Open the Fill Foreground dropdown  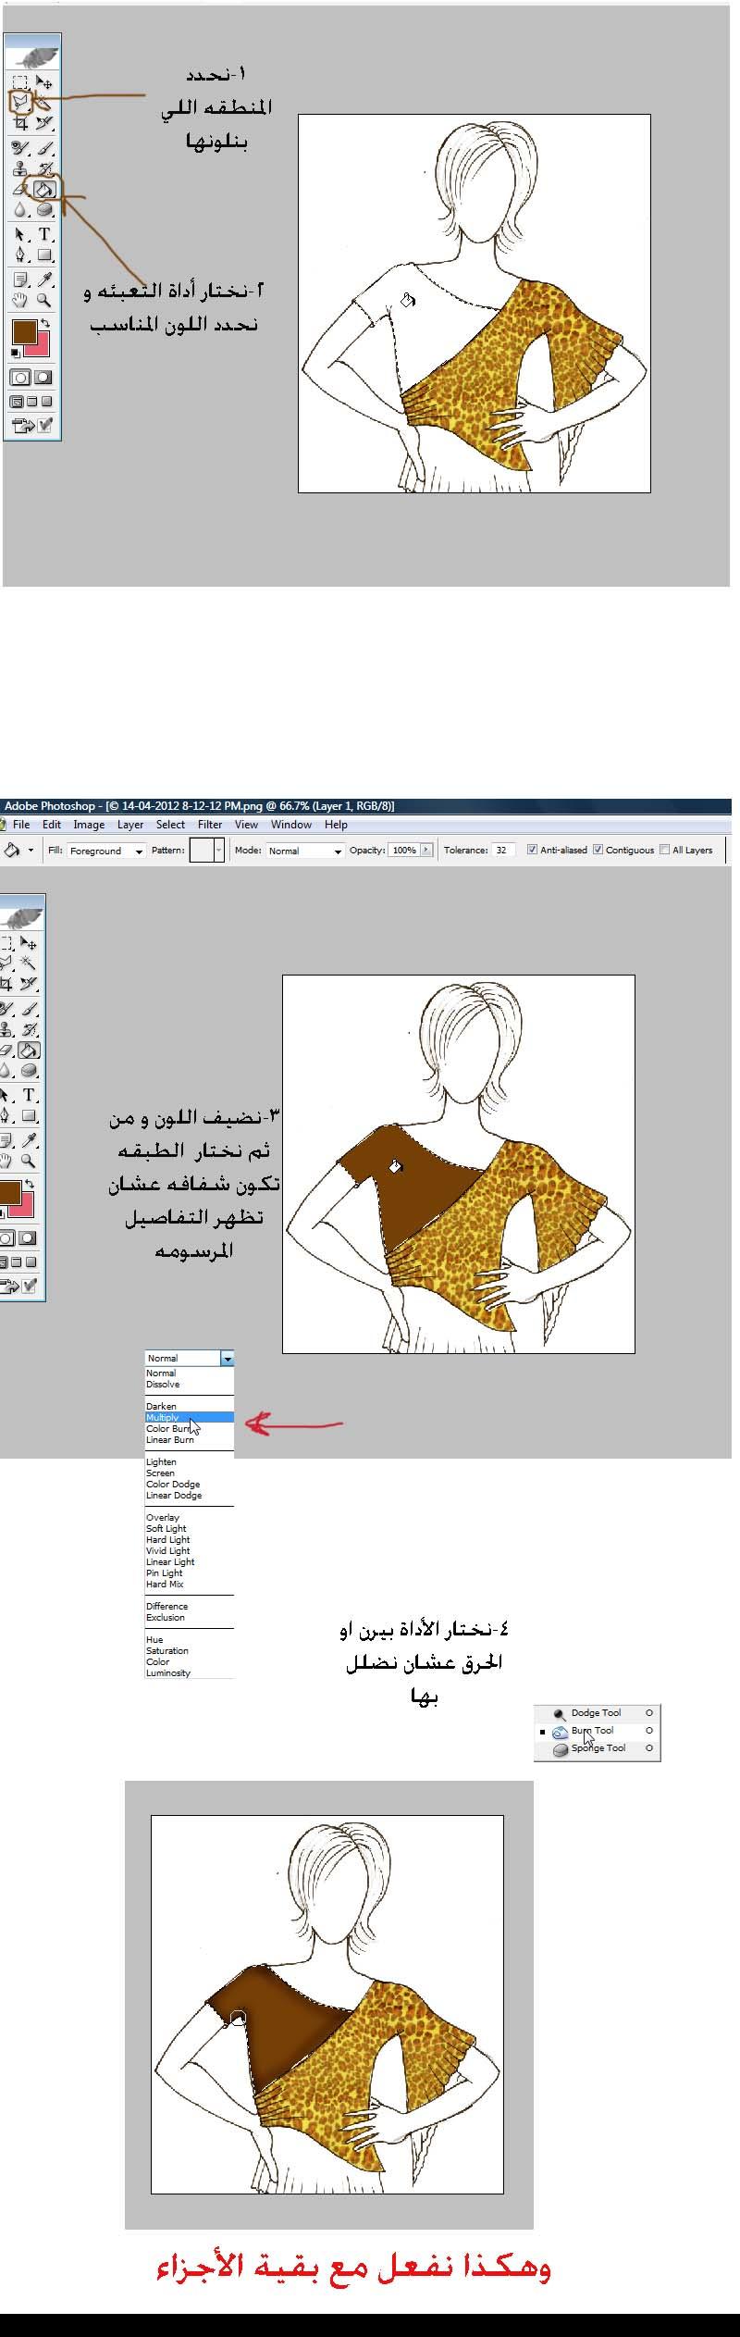pos(106,851)
